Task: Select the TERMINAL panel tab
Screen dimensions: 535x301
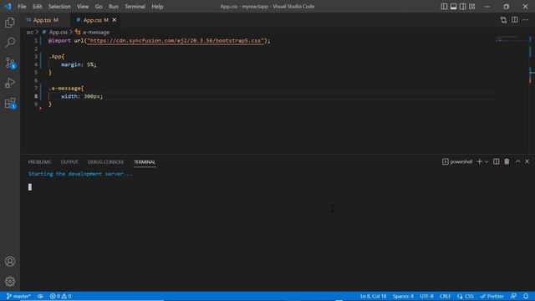Action: coord(145,161)
